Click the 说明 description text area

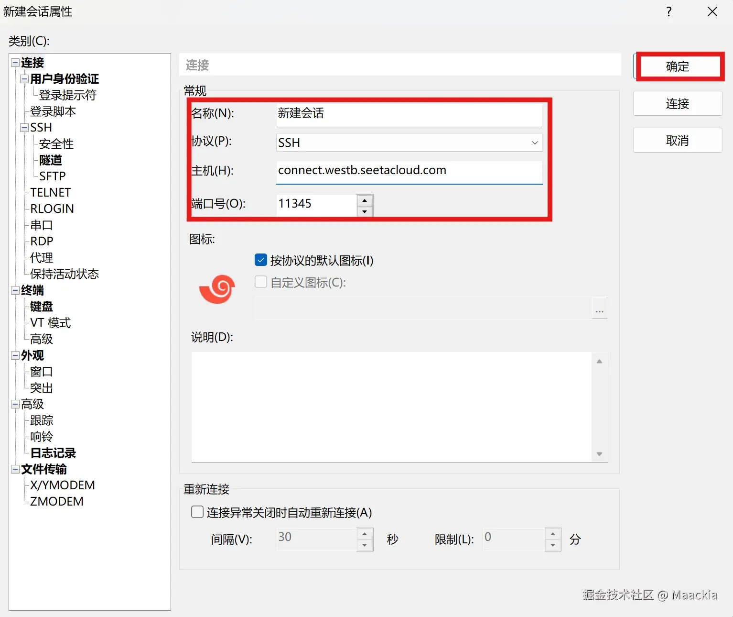391,408
